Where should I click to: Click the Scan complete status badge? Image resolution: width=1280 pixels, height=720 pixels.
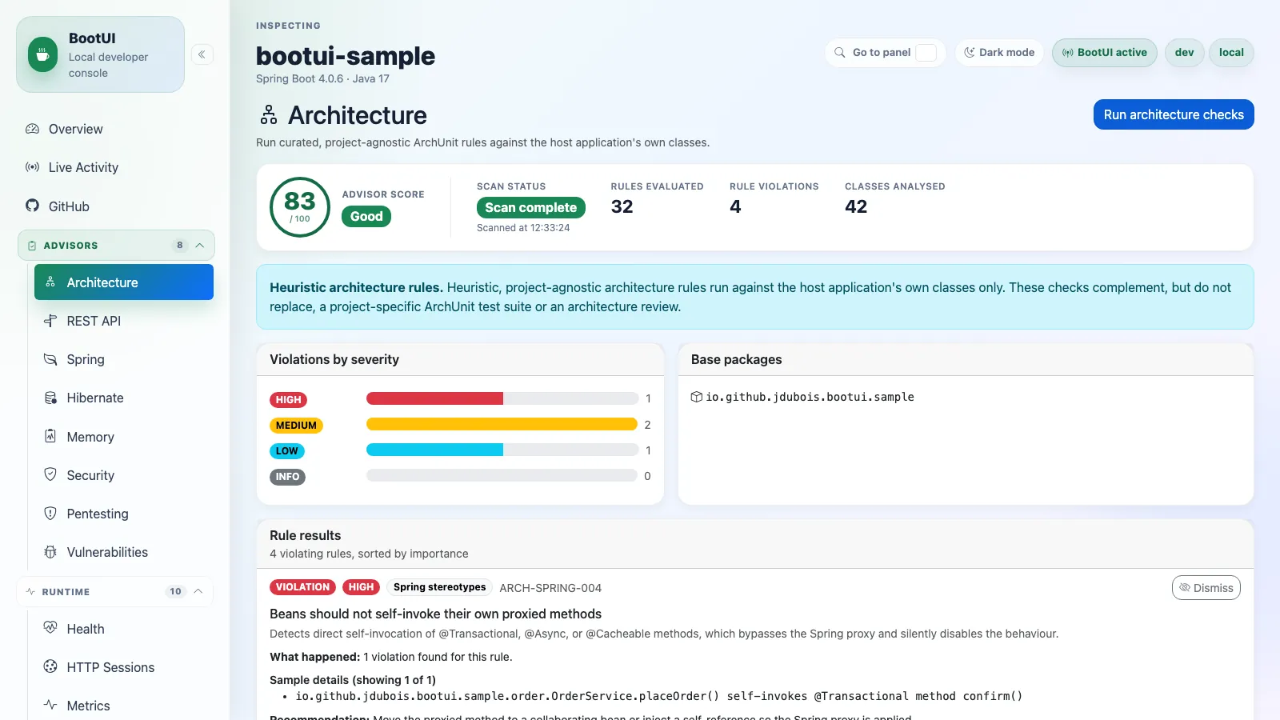point(531,207)
